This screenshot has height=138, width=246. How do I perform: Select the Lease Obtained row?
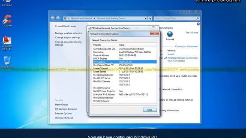pyautogui.click(x=125, y=68)
